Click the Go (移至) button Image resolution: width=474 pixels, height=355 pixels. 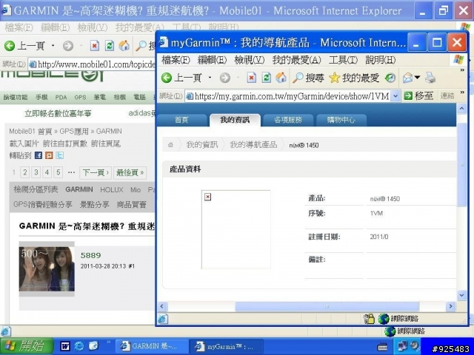pyautogui.click(x=418, y=96)
